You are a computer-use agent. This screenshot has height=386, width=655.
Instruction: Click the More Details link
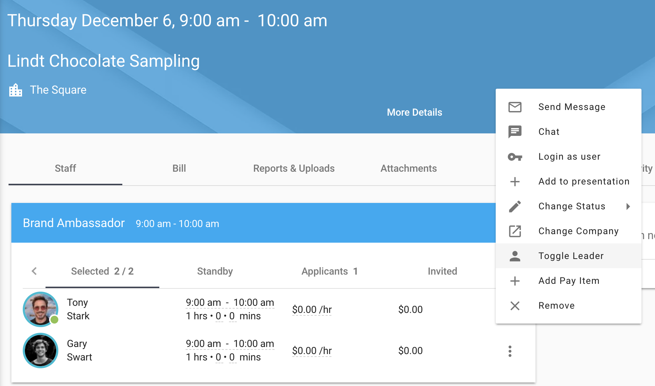[415, 112]
